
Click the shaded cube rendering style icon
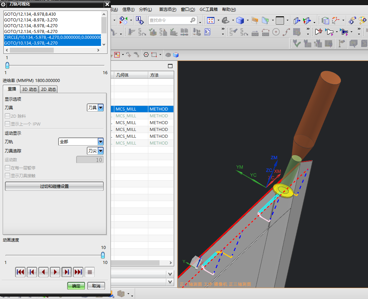click(240, 20)
